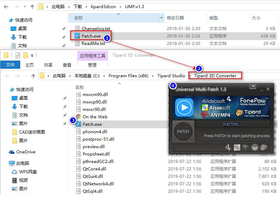The image size is (280, 202).
Task: Click Tipard Studio in address bar
Action: pyautogui.click(x=171, y=76)
